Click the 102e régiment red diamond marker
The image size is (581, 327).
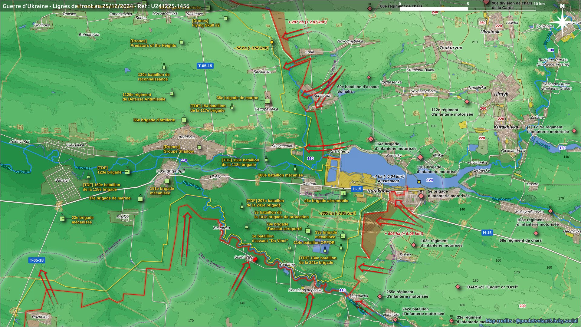point(414,245)
